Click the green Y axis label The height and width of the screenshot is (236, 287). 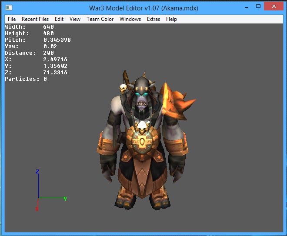tap(65, 199)
